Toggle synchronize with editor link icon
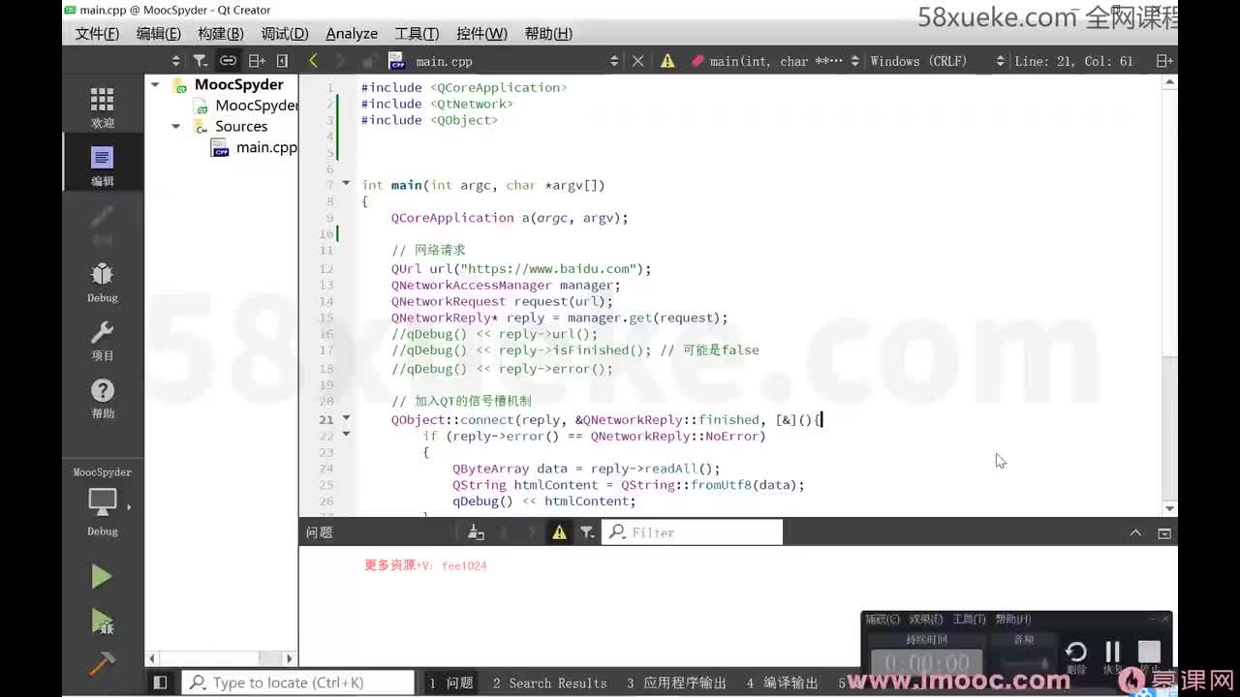The height and width of the screenshot is (697, 1240). click(x=228, y=60)
